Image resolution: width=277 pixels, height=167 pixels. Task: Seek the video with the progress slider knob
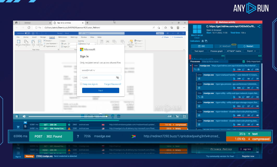(x=106, y=116)
